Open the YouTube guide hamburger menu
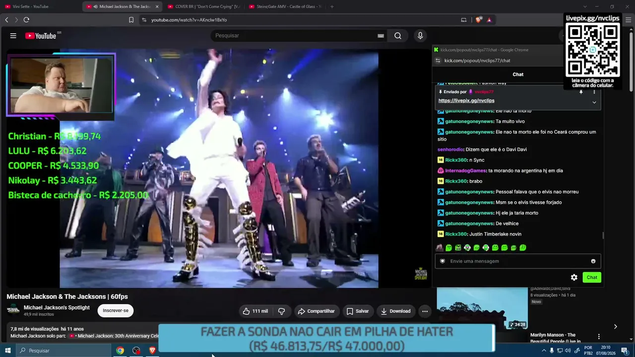 [13, 36]
